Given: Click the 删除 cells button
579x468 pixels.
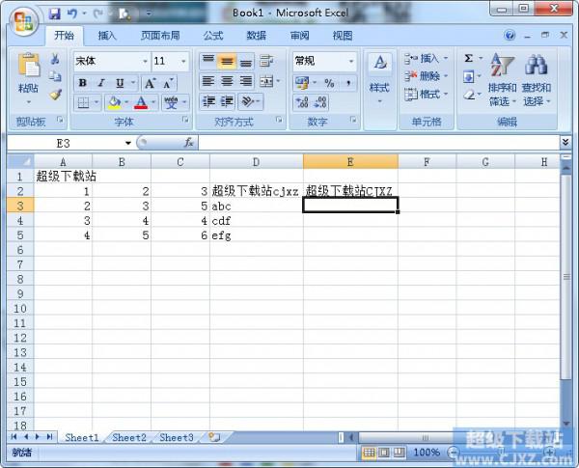Looking at the screenshot, I should [x=426, y=76].
